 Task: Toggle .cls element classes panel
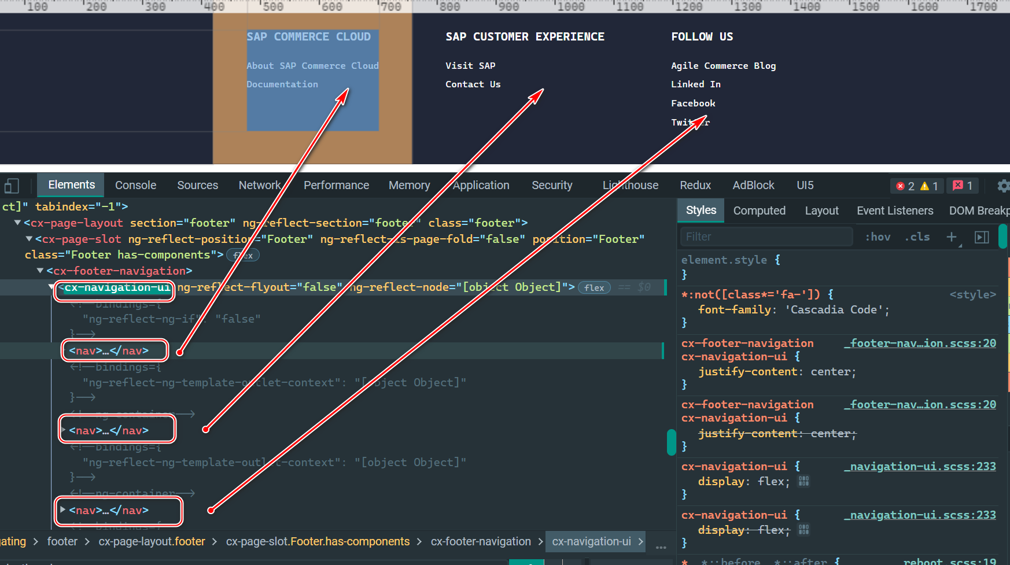tap(917, 237)
